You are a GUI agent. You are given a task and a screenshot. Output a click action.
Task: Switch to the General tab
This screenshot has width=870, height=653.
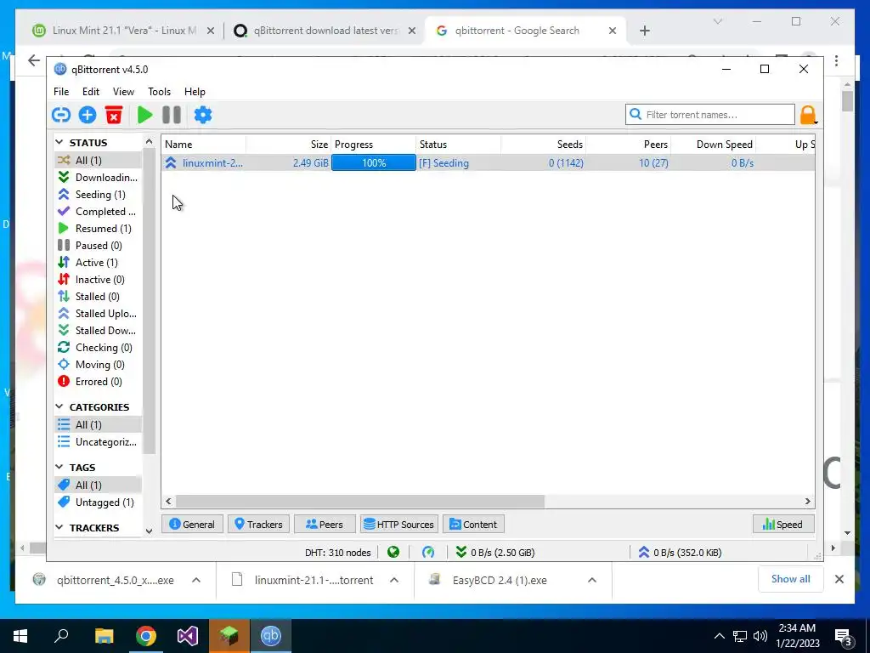click(x=192, y=524)
